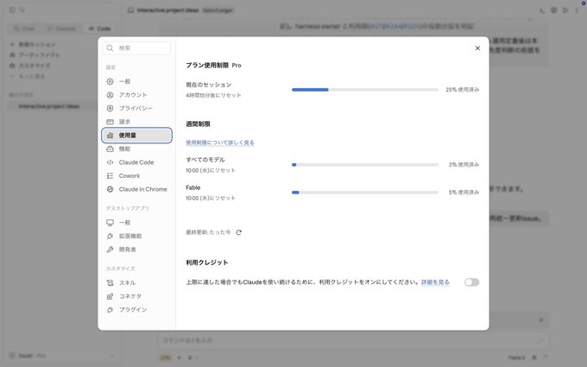Open Claude Code settings

pos(136,162)
